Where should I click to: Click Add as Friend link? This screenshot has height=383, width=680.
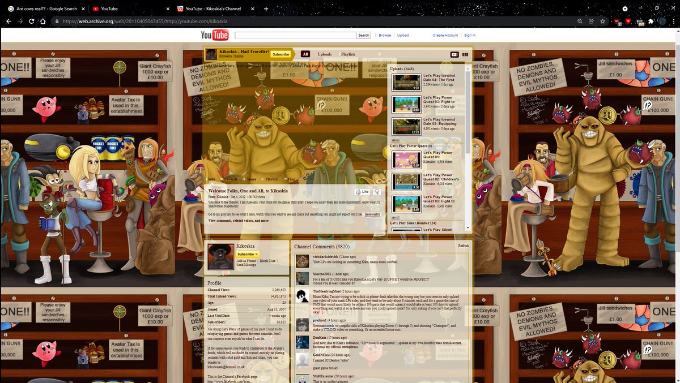click(x=246, y=261)
